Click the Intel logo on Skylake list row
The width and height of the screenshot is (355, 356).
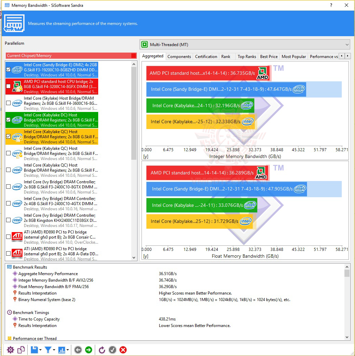[x=17, y=103]
